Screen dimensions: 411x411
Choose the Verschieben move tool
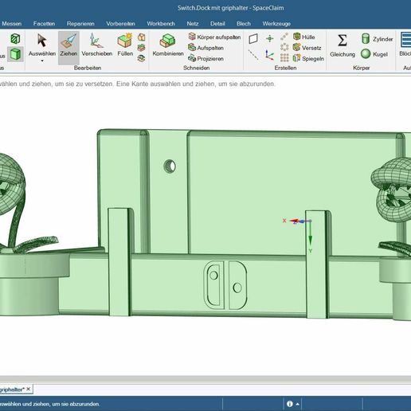[97, 45]
